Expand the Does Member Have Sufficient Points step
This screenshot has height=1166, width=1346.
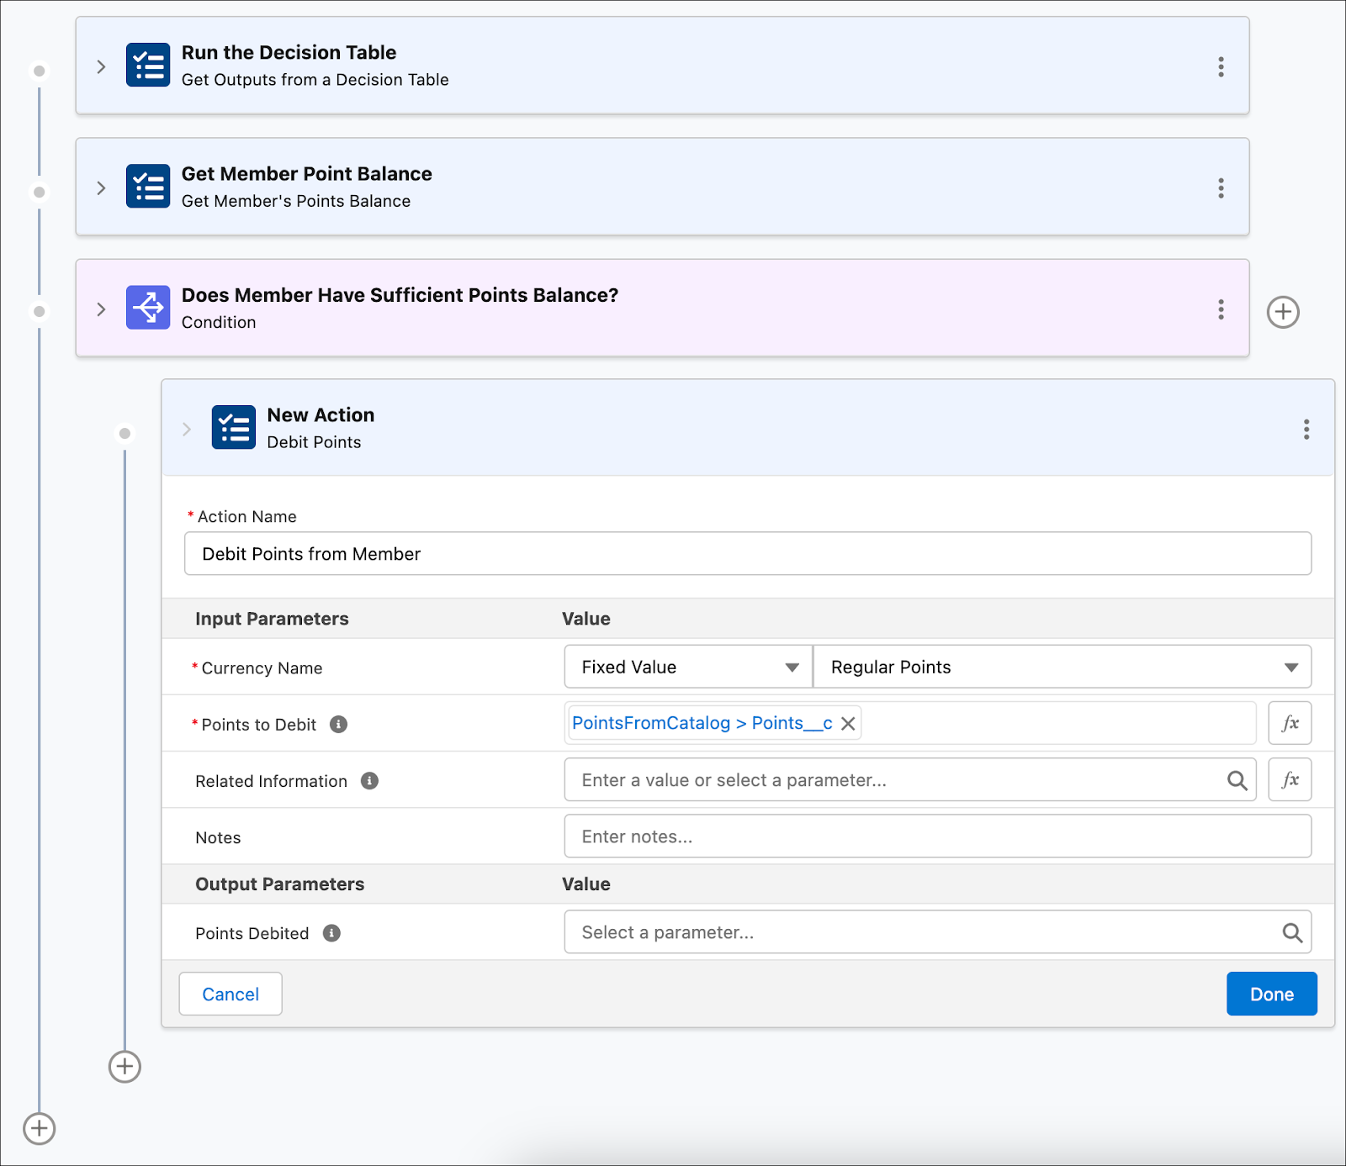[101, 309]
